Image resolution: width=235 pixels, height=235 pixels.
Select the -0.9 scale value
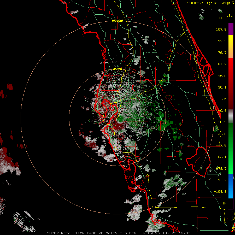222,111
